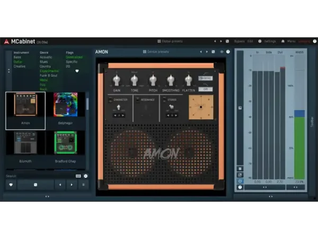318x239 pixels.
Task: Step Stereo selector to the left
Action: tap(168, 115)
